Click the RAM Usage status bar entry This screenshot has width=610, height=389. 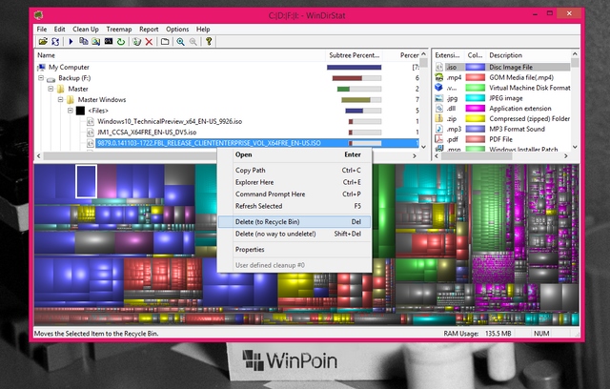coord(478,334)
